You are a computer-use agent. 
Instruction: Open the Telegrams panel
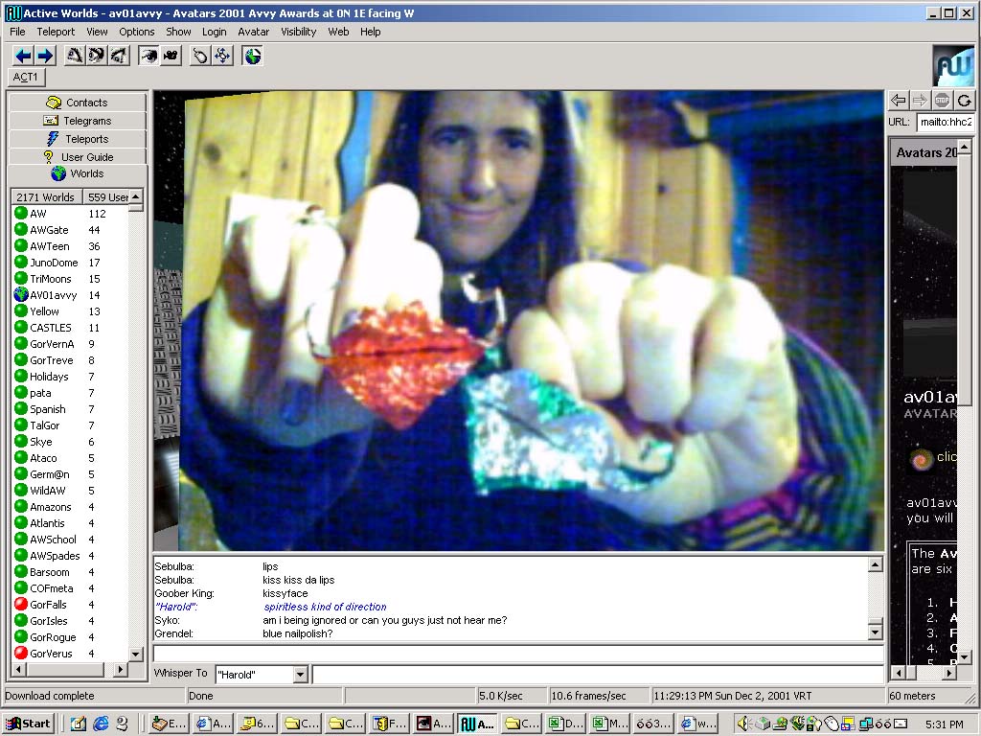click(x=78, y=121)
